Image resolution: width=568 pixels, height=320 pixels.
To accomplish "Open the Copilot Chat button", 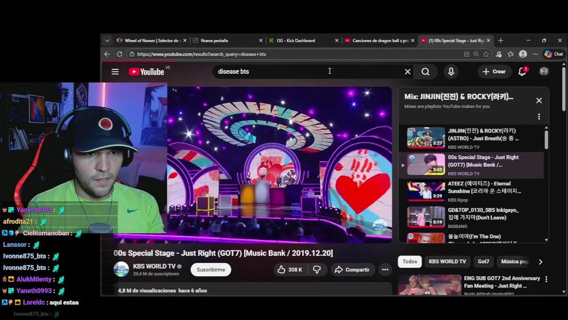I will click(554, 54).
